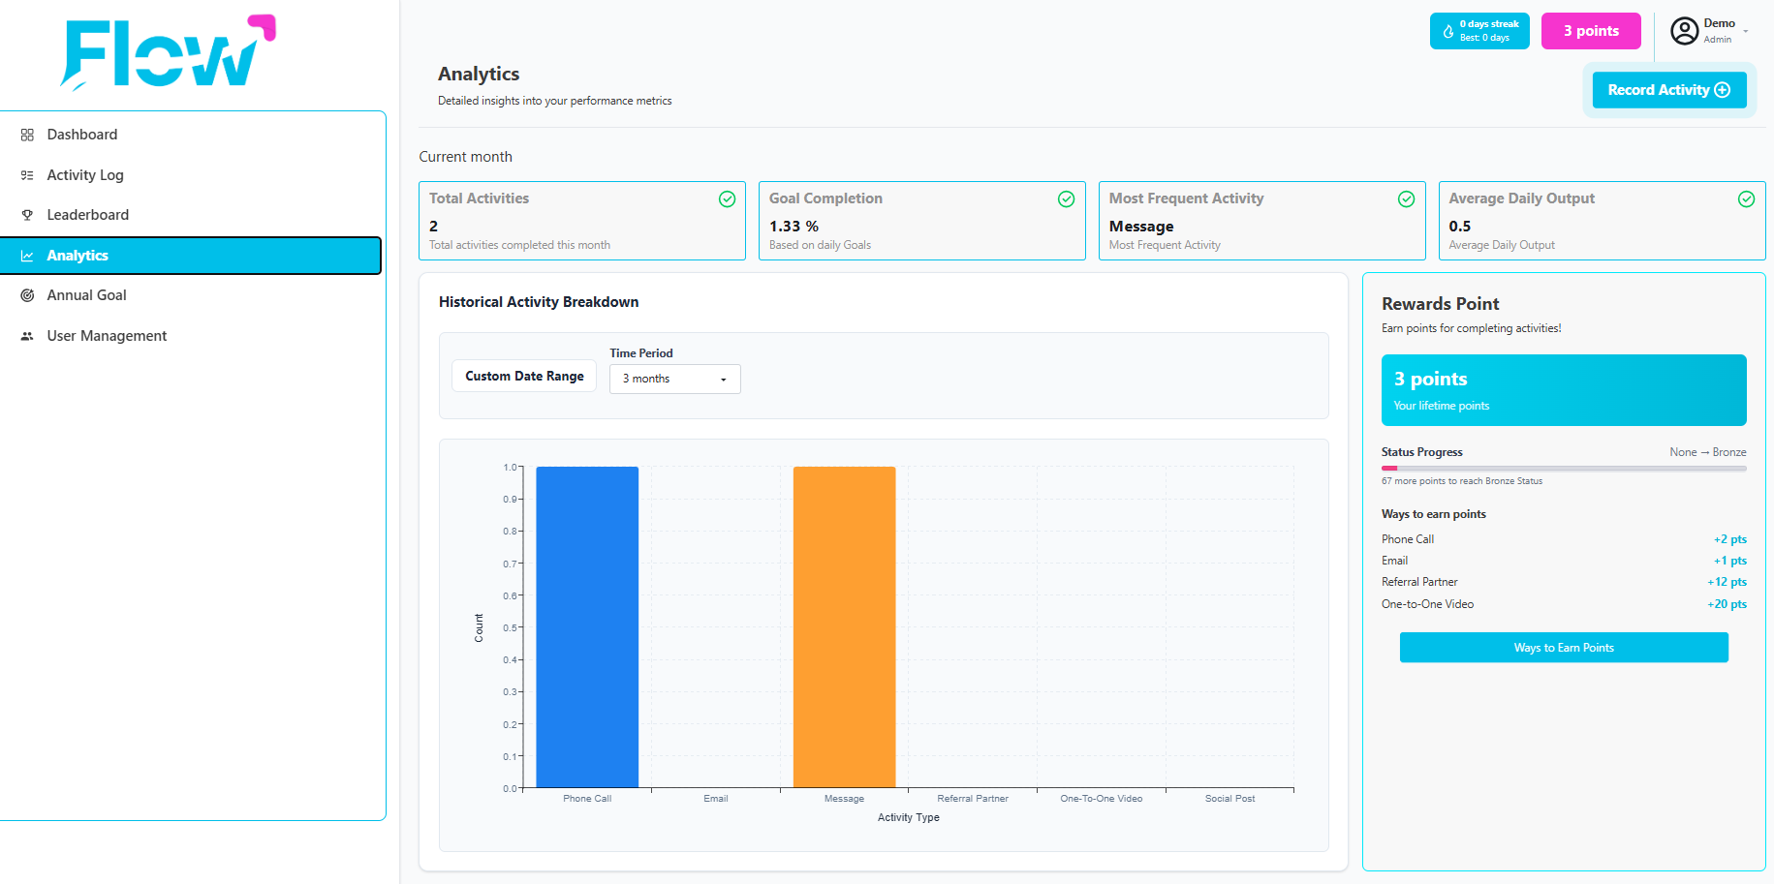Viewport: 1774px width, 884px height.
Task: Click the checkmark on Goal Completion card
Action: (1066, 199)
